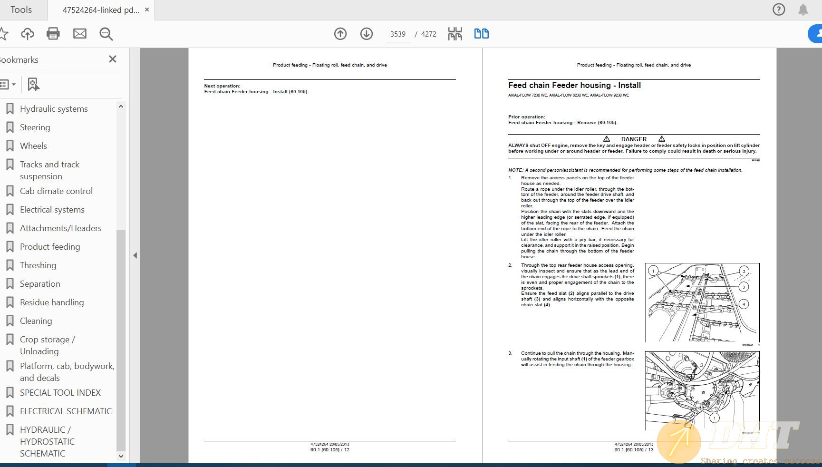Image resolution: width=822 pixels, height=467 pixels.
Task: Open the Product feeding bookmark
Action: click(50, 247)
